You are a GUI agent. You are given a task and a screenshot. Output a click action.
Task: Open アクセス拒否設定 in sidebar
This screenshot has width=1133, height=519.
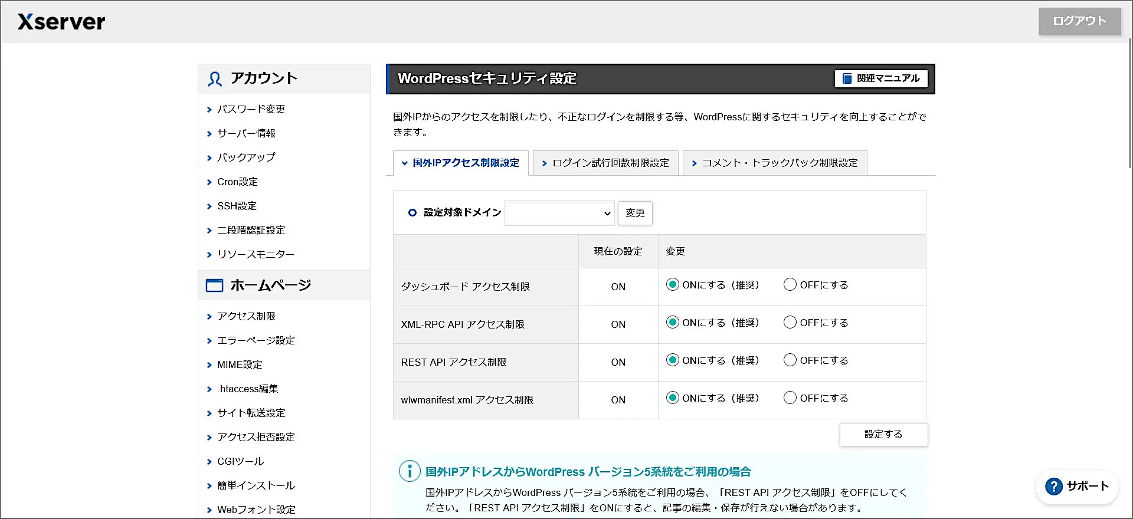256,437
